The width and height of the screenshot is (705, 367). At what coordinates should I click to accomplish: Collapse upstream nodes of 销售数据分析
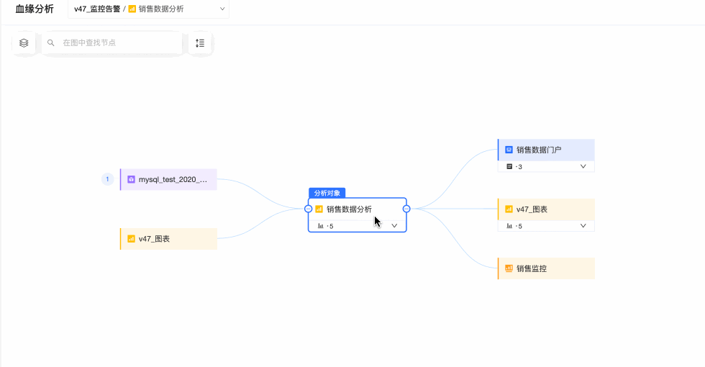309,209
